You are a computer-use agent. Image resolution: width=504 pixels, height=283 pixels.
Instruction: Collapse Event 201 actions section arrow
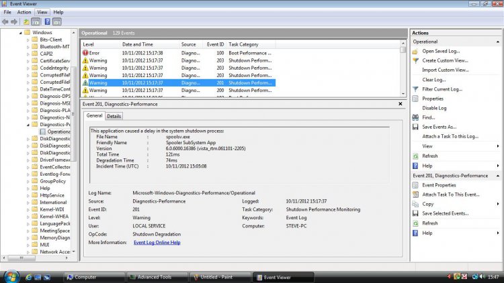pyautogui.click(x=497, y=176)
